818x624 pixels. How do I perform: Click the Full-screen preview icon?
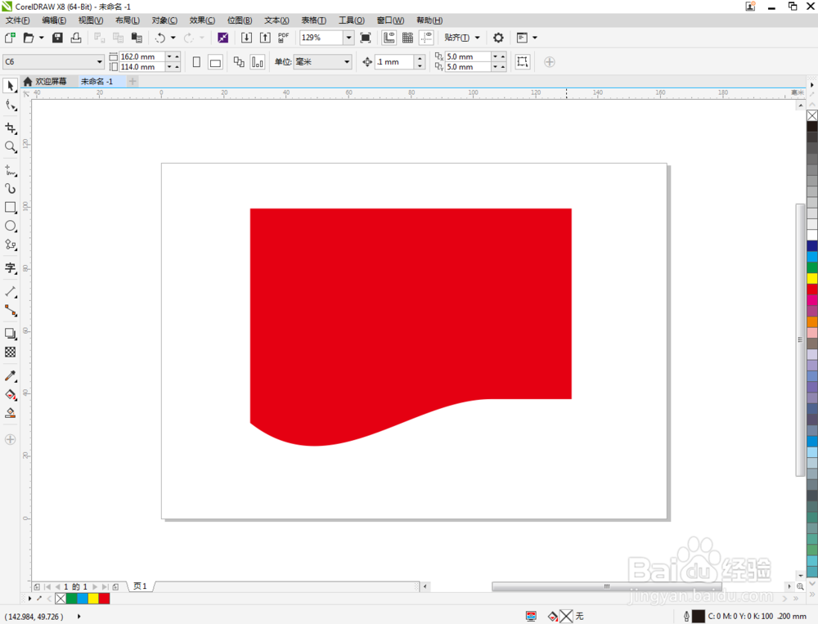pos(366,38)
